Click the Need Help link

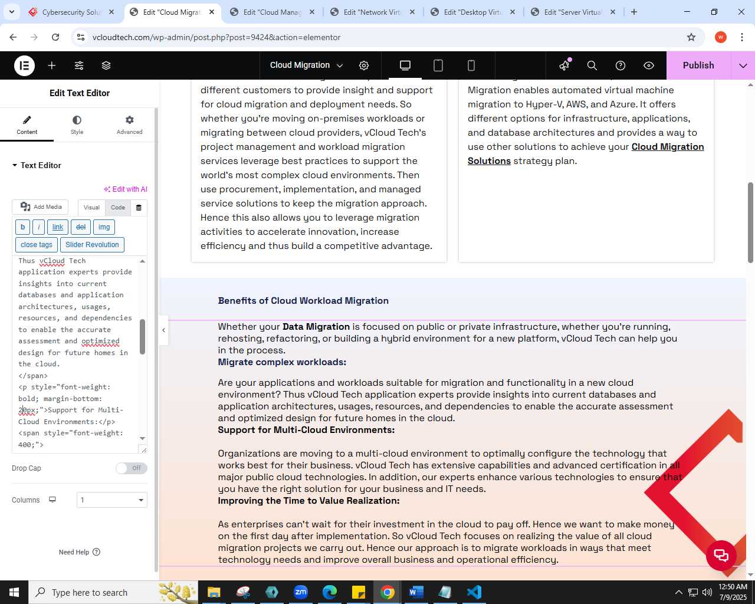pyautogui.click(x=80, y=552)
